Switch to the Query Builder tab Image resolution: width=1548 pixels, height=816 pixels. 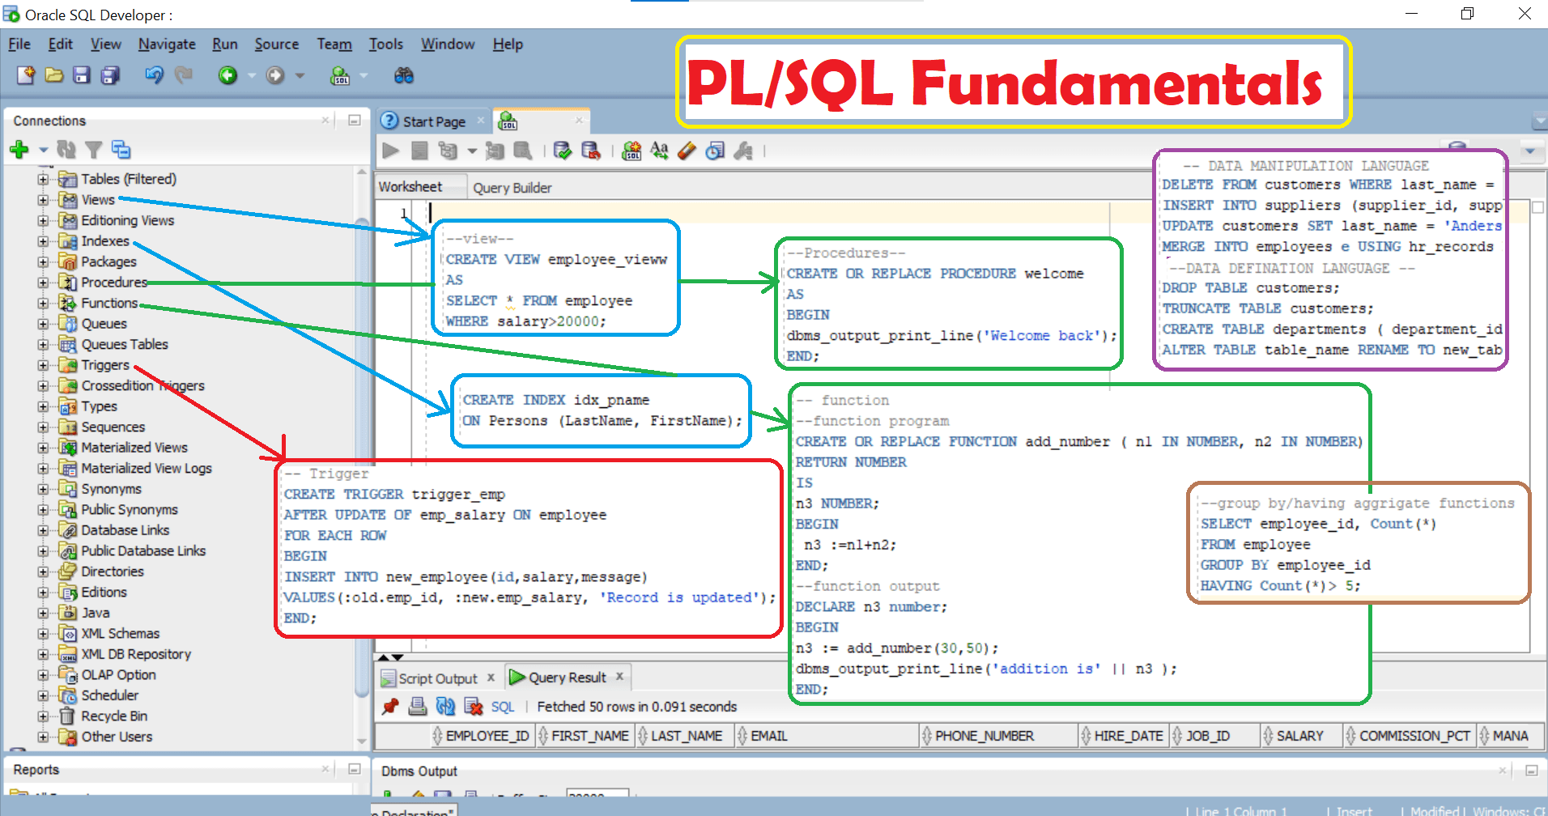(x=512, y=188)
